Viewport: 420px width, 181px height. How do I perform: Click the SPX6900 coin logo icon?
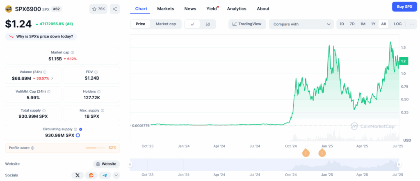(x=9, y=9)
